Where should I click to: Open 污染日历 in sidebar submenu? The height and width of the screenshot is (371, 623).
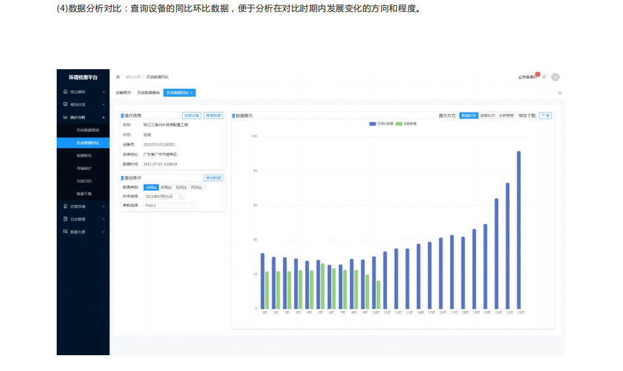[84, 181]
